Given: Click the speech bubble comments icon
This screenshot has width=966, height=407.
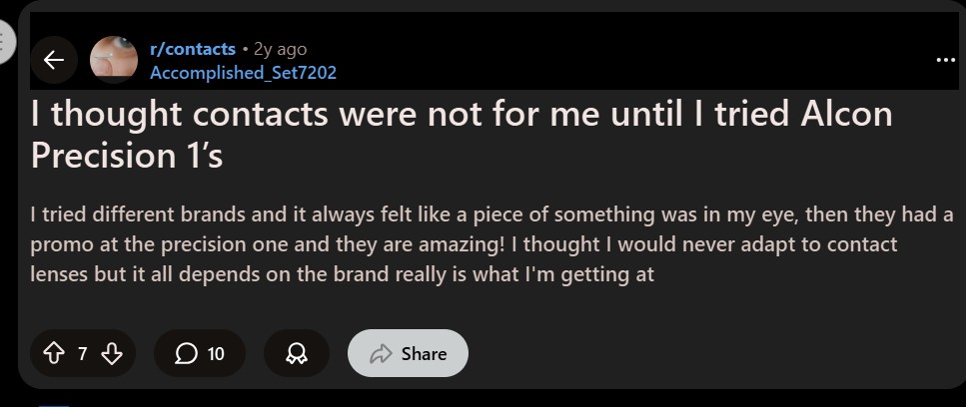Looking at the screenshot, I should 186,353.
